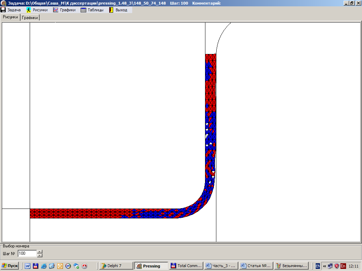362x271 pixels.
Task: Click the Графики menu chart icon
Action: (x=56, y=10)
